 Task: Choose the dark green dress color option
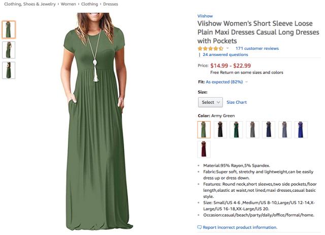pyautogui.click(x=236, y=130)
